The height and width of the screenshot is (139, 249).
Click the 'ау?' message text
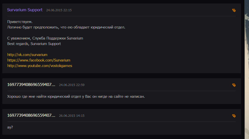click(10, 127)
